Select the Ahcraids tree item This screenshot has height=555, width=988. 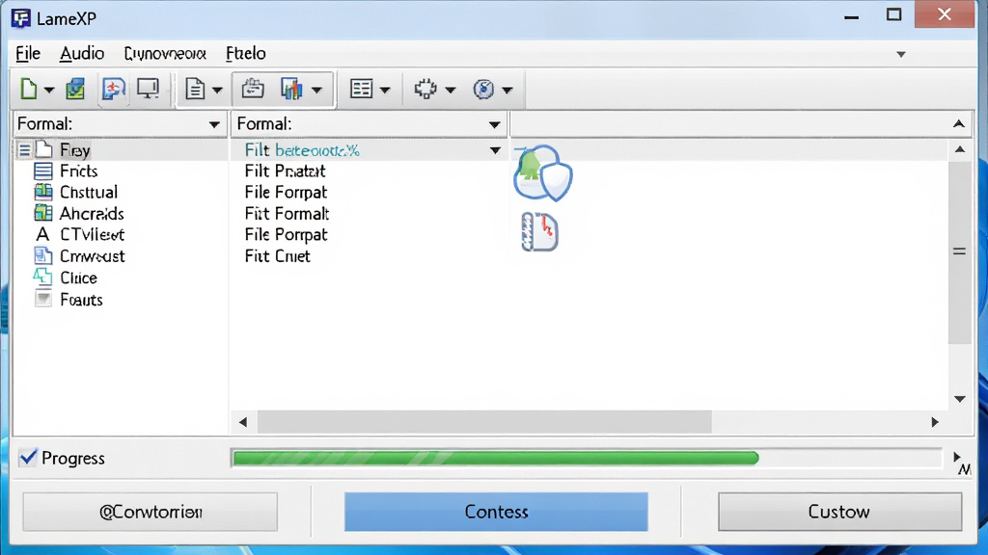pos(92,213)
